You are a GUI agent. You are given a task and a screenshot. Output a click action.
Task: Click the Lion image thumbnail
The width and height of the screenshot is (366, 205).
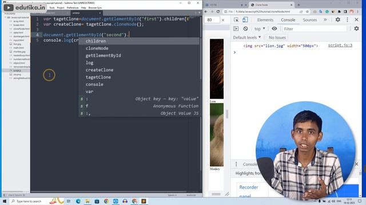pos(217,69)
